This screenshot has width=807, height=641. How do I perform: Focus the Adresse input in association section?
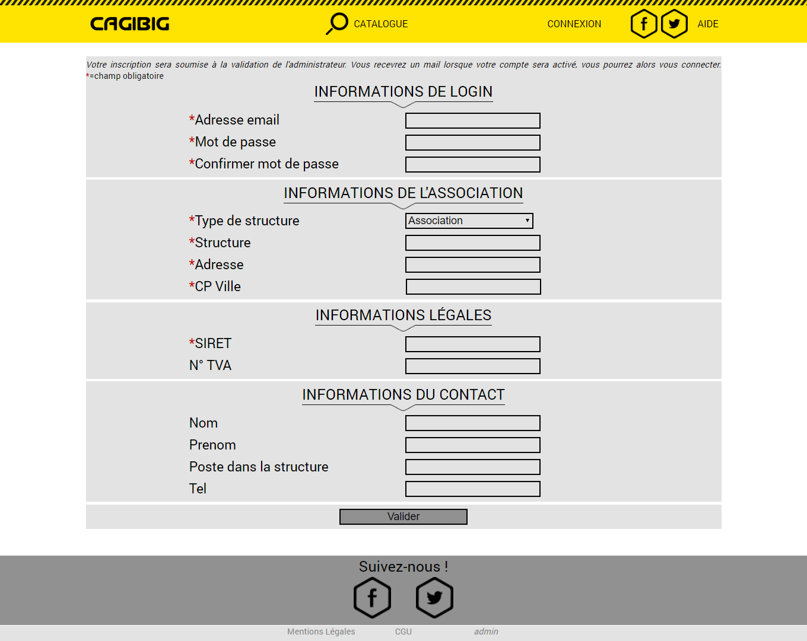[473, 264]
